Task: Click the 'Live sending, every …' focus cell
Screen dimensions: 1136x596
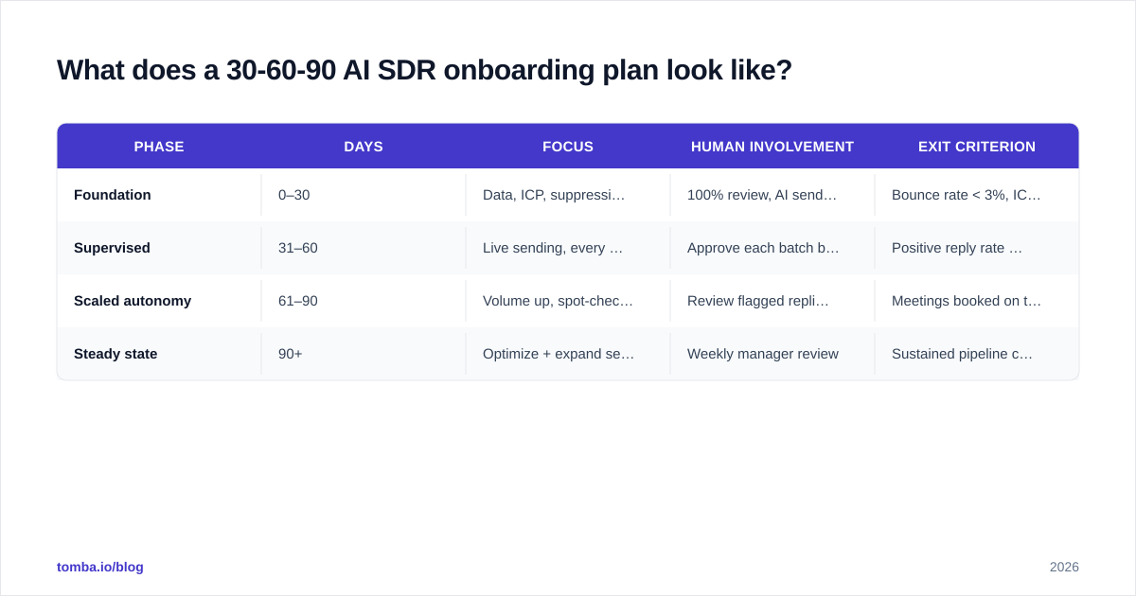Action: (x=568, y=248)
